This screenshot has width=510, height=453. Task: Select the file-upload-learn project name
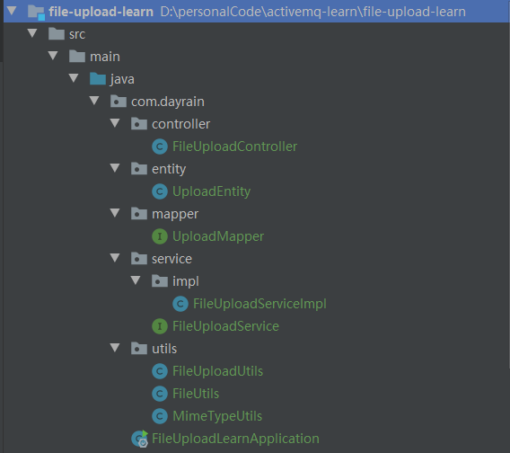click(x=101, y=12)
